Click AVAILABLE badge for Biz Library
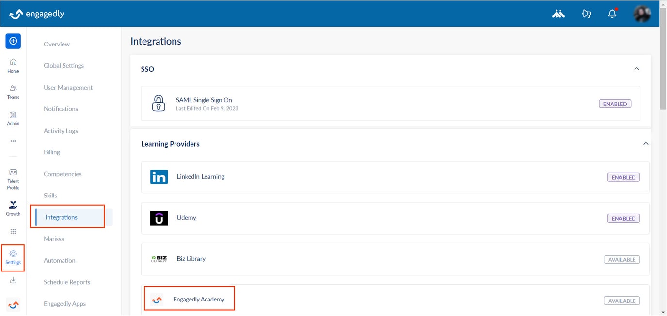This screenshot has height=316, width=667. tap(622, 259)
